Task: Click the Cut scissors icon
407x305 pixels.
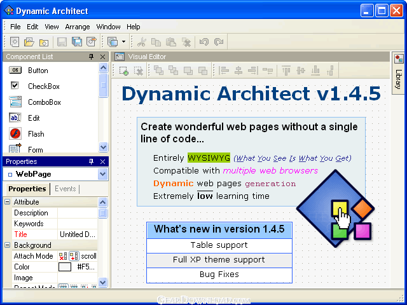Action: [x=142, y=42]
